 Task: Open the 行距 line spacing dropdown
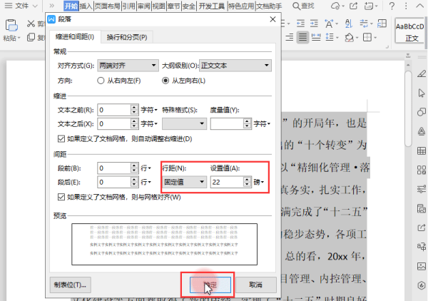coord(184,182)
